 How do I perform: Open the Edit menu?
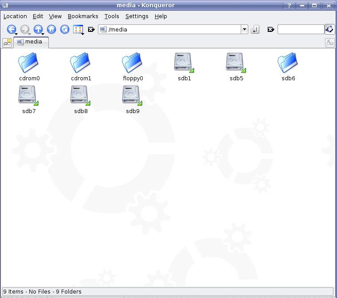pyautogui.click(x=38, y=16)
